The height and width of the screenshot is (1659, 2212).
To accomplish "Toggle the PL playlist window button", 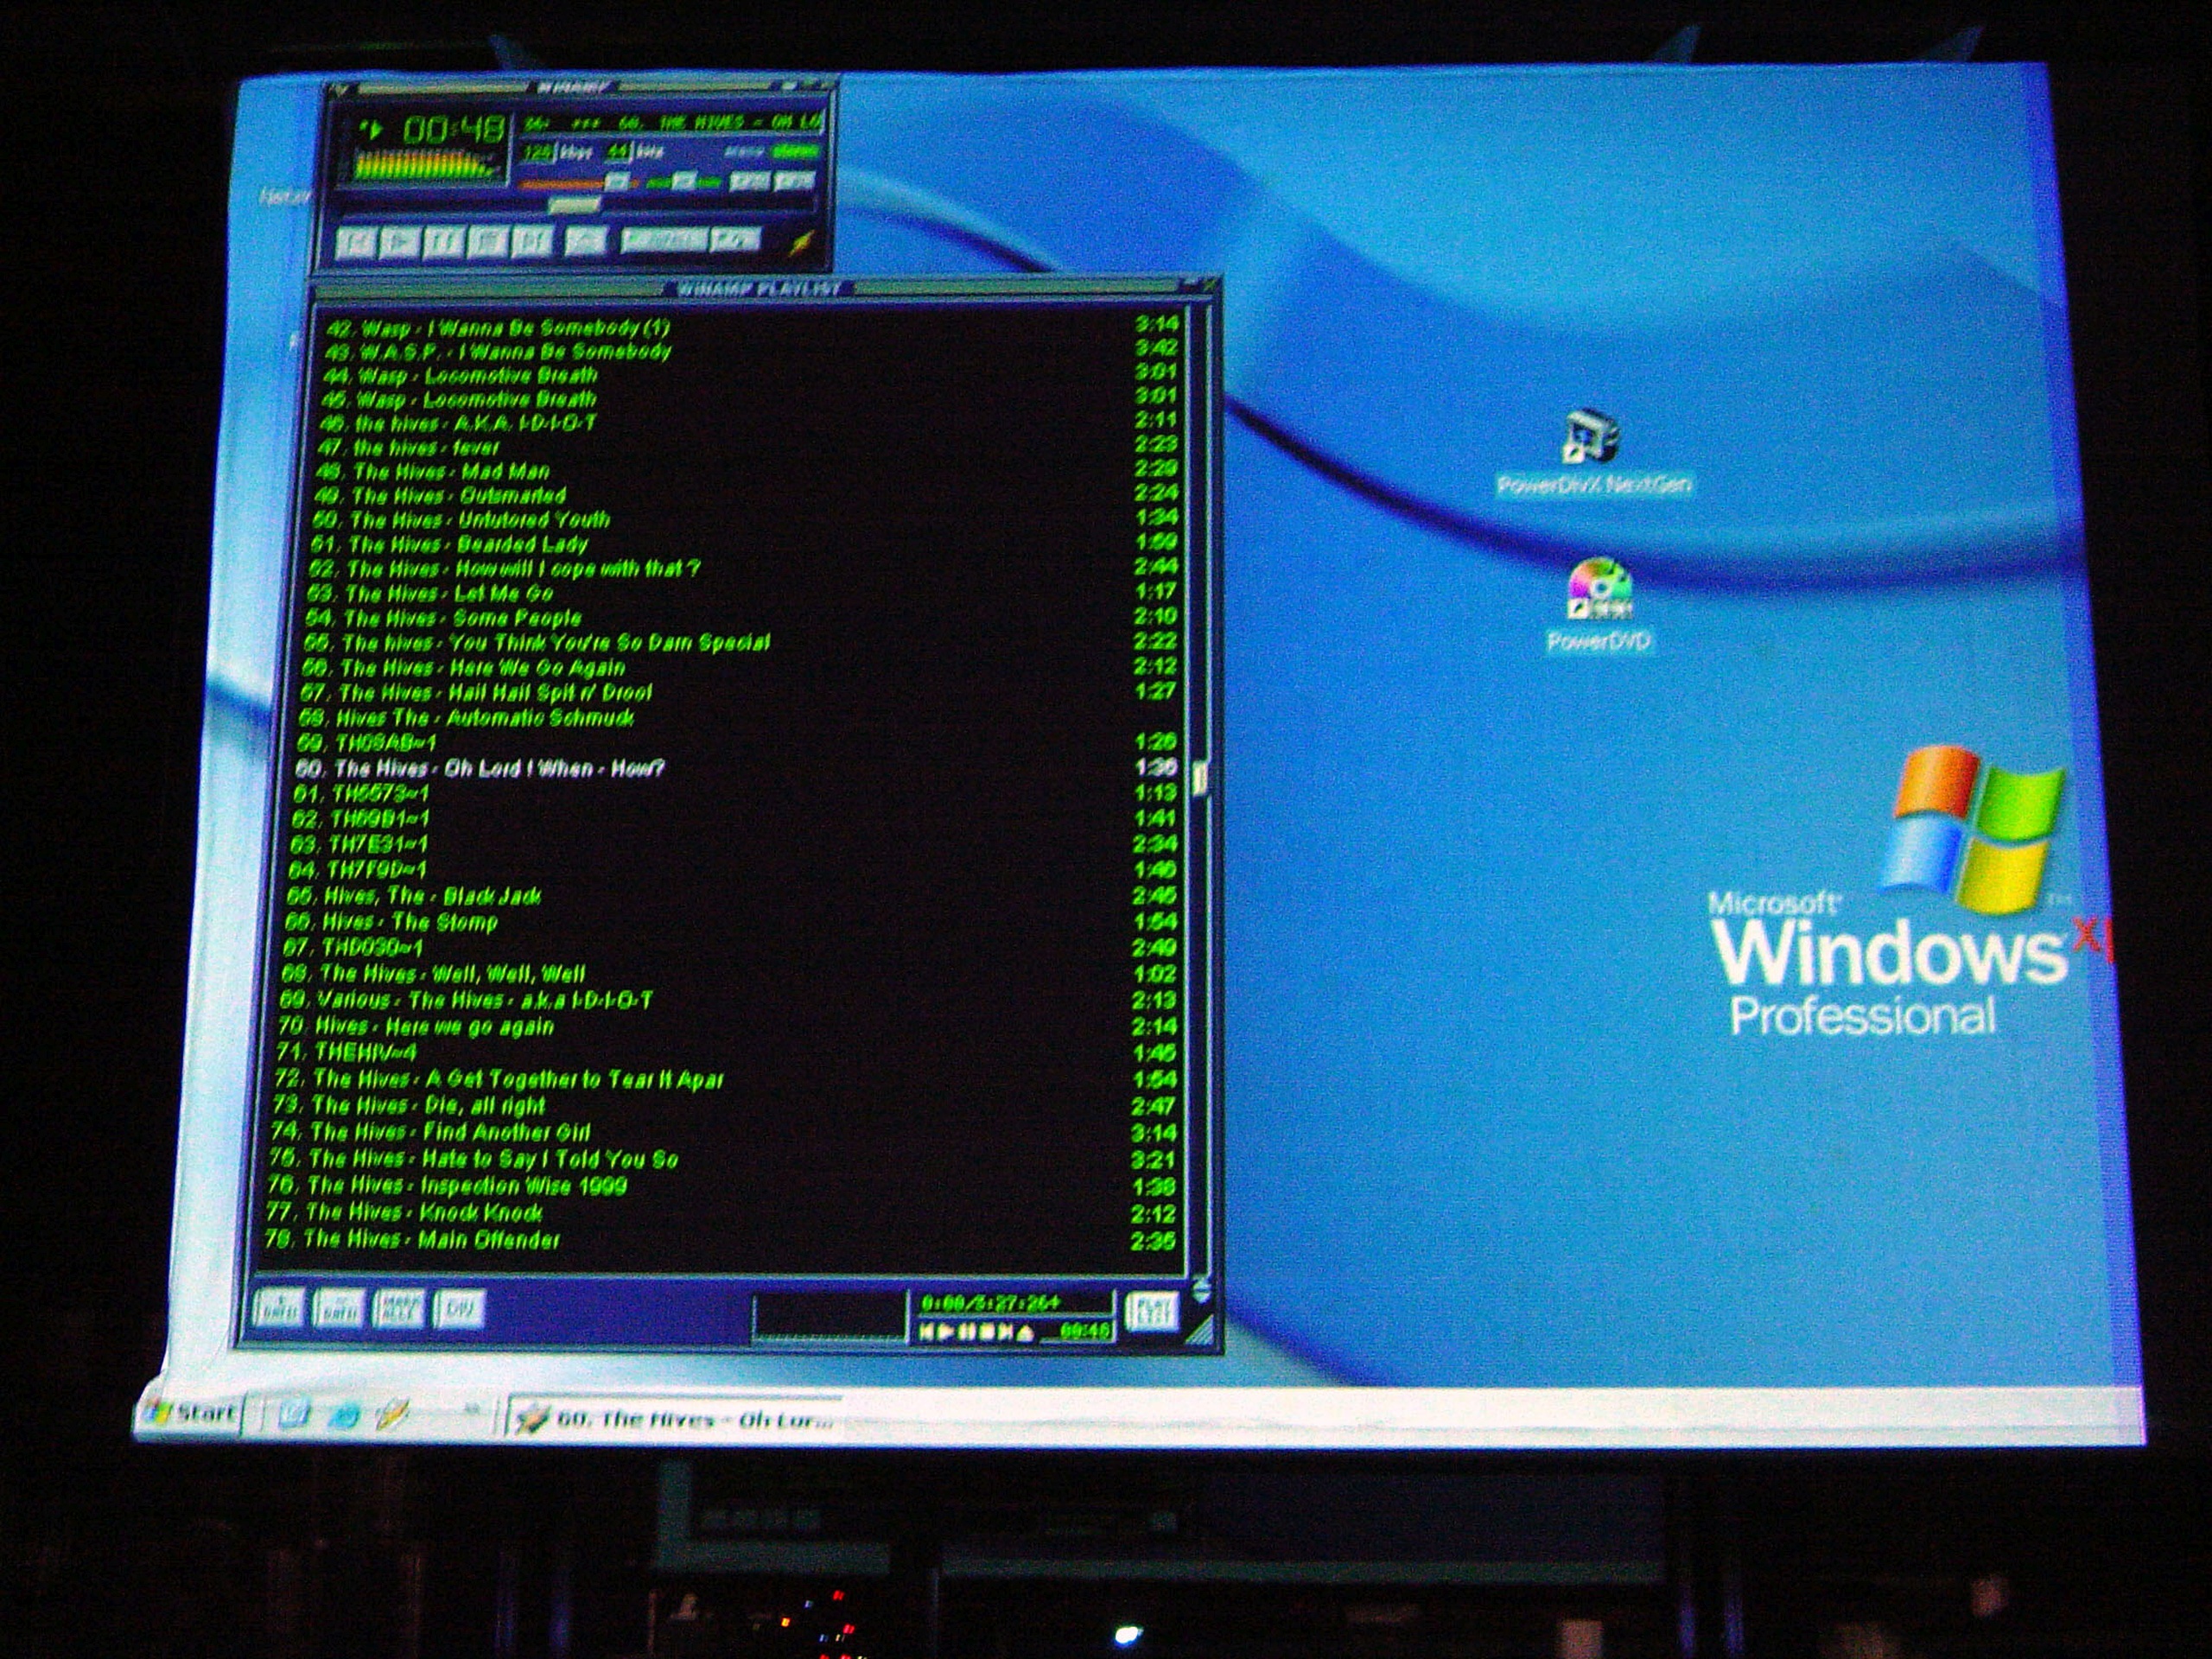I will click(795, 181).
